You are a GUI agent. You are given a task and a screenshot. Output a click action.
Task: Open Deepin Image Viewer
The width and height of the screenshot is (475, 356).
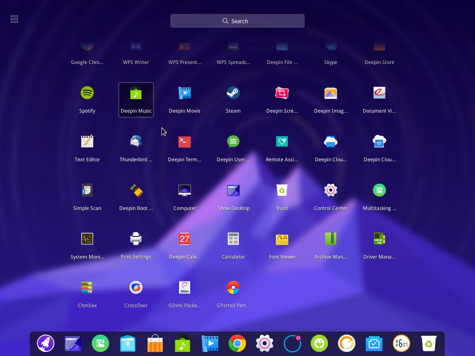click(x=330, y=93)
